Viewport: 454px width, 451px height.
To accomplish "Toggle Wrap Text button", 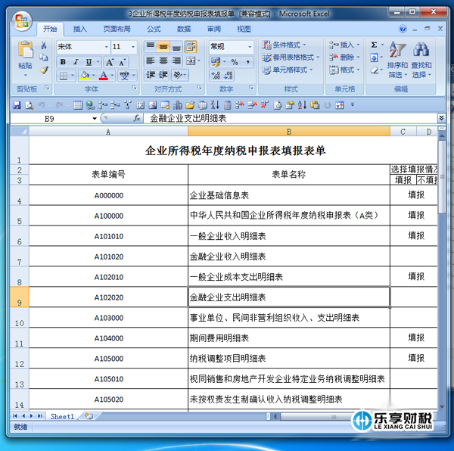I will click(x=191, y=46).
